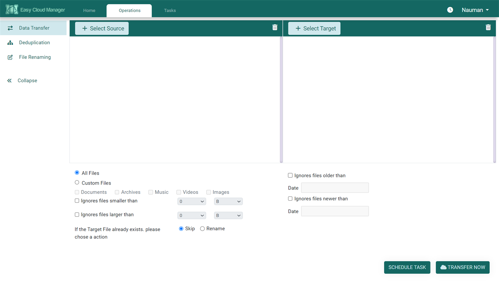Click the first Date input field
Image resolution: width=499 pixels, height=281 pixels.
[334, 187]
